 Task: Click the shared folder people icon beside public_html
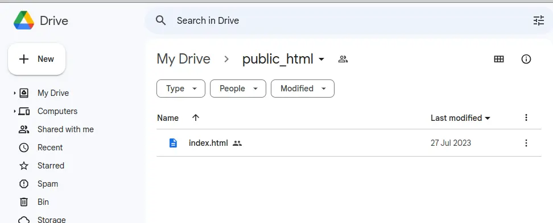coord(343,59)
